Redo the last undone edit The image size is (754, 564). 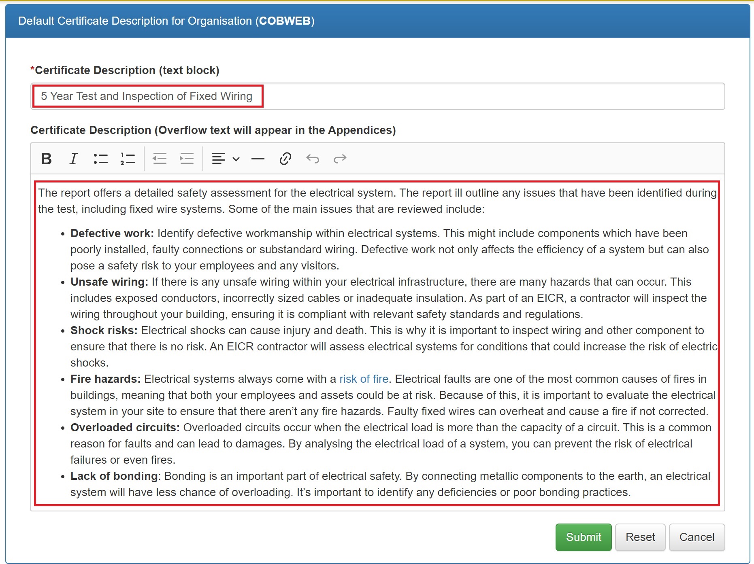pyautogui.click(x=340, y=159)
